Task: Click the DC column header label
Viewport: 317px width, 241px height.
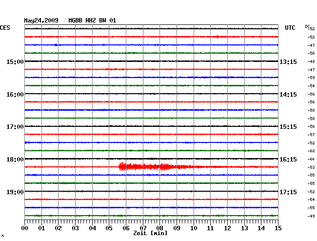Action: pyautogui.click(x=307, y=26)
